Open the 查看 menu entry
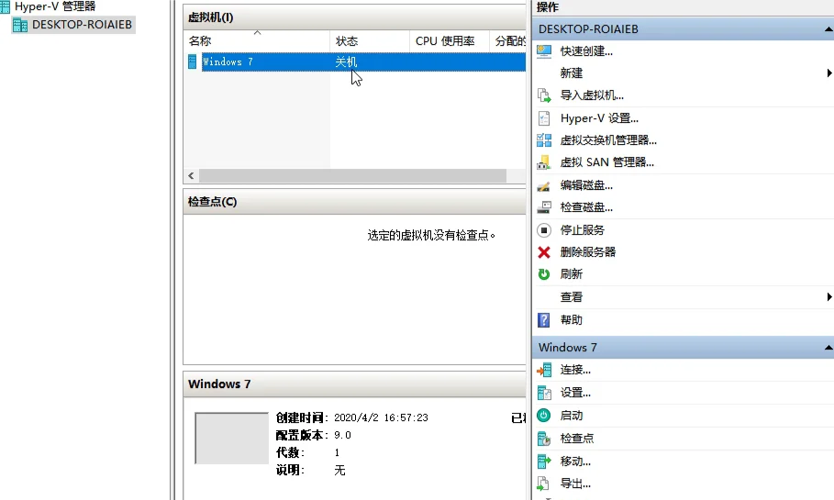This screenshot has width=834, height=500. tap(572, 297)
